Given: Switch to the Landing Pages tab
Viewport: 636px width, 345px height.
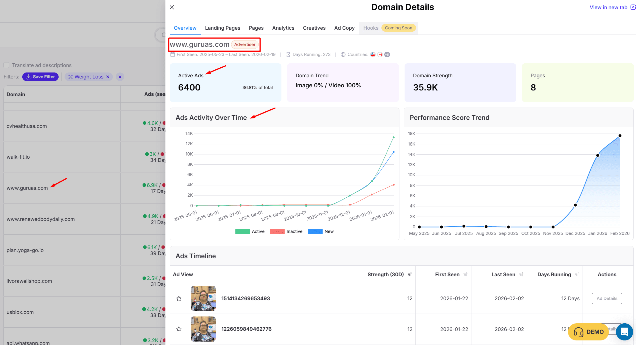Looking at the screenshot, I should 222,28.
